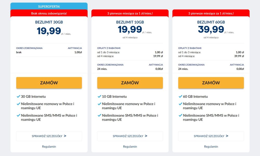The width and height of the screenshot is (260, 156).
Task: Click the checkmark next to 30 GB Internetu
Action: 18,96
